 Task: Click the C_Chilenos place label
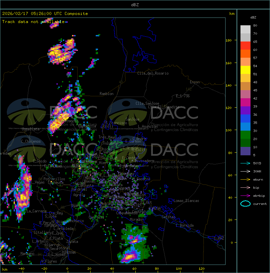[31, 141]
